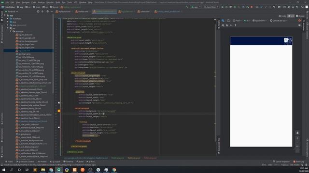This screenshot has width=309, height=173.
Task: Click the red error indicator in design toolbar
Action: pyautogui.click(x=299, y=21)
